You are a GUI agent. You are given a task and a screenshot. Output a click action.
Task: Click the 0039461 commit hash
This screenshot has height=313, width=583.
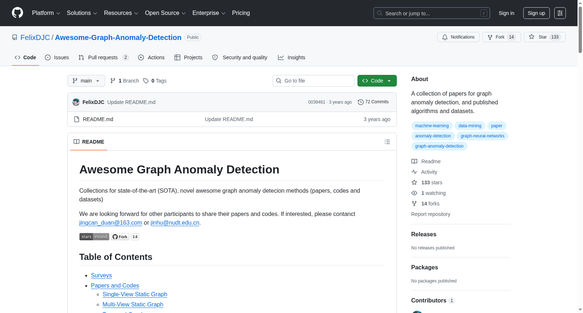click(x=317, y=102)
